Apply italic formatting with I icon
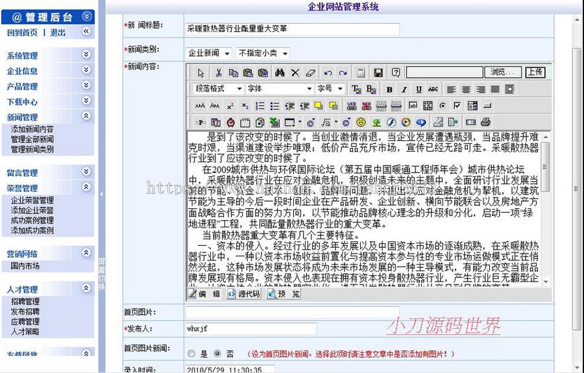Image resolution: width=584 pixels, height=373 pixels. click(x=404, y=90)
